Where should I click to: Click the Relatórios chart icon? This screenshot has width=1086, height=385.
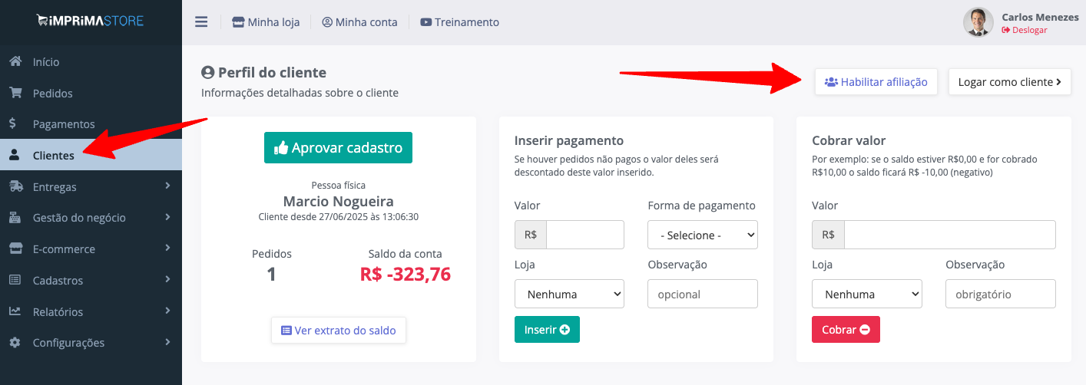coord(15,311)
